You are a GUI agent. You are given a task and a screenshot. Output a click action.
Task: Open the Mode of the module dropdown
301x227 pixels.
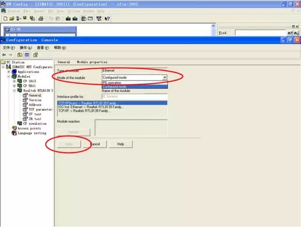165,77
